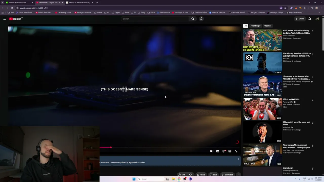Select the 'From Nexpo' filter chip
The image size is (324, 182).
(255, 26)
